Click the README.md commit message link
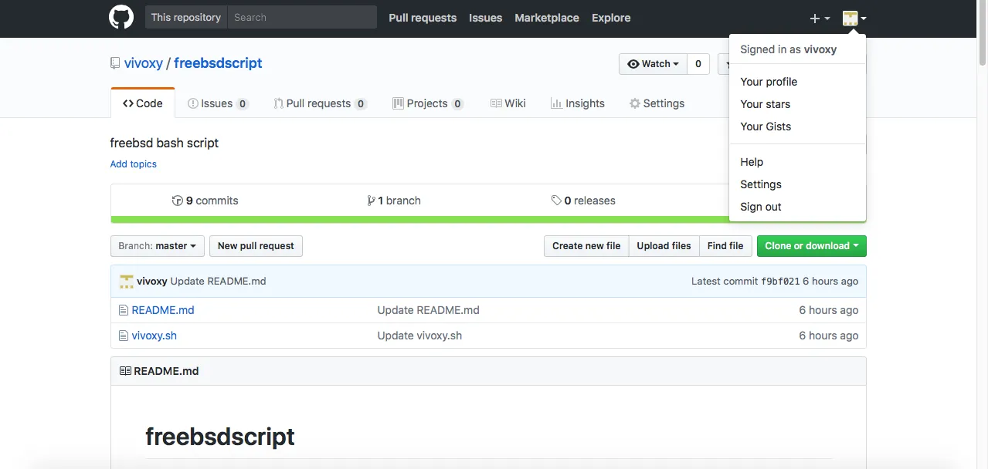 click(428, 310)
